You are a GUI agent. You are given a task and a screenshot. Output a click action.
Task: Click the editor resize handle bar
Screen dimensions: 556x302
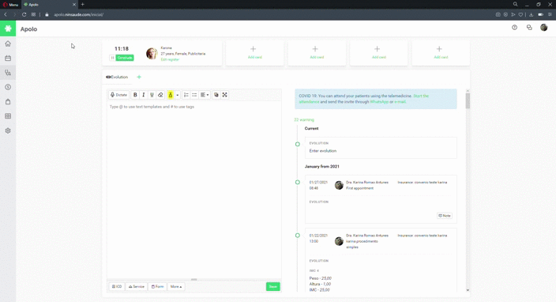(194, 279)
